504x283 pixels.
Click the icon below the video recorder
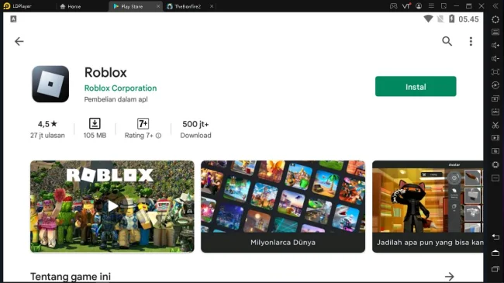pyautogui.click(x=495, y=151)
